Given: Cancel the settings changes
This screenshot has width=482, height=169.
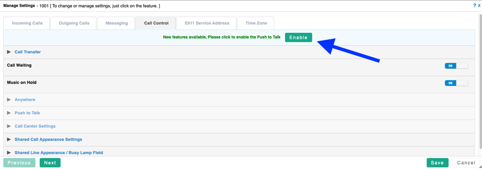Looking at the screenshot, I should 466,163.
